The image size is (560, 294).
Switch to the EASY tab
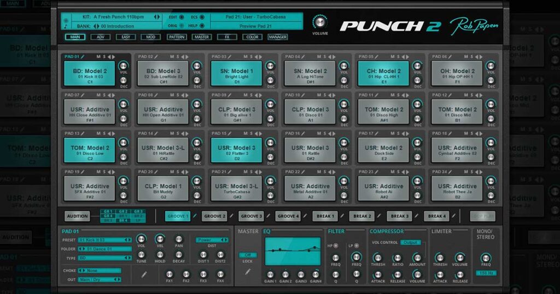(126, 37)
